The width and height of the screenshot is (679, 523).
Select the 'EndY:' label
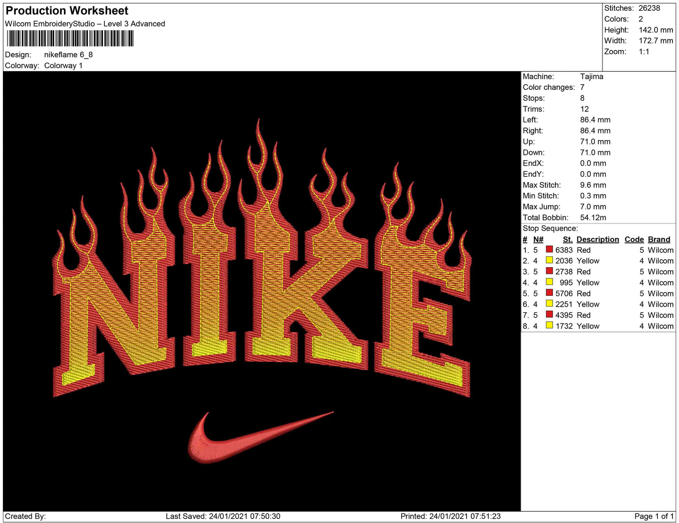533,174
